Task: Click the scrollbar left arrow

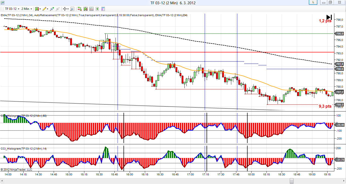Action: coord(2,181)
